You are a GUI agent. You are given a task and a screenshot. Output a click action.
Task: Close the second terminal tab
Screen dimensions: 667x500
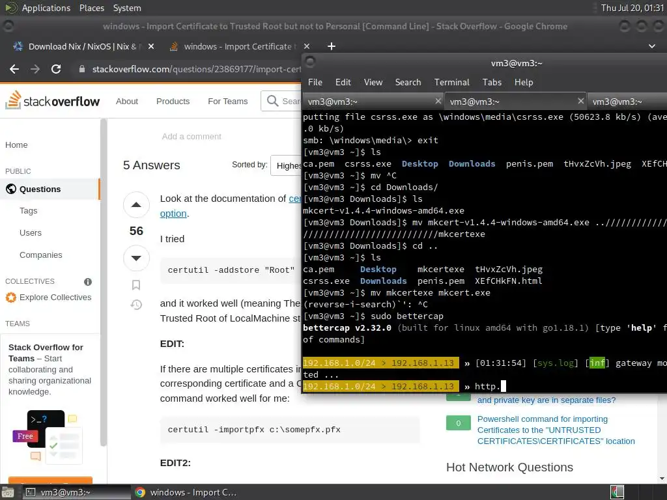[x=580, y=101]
